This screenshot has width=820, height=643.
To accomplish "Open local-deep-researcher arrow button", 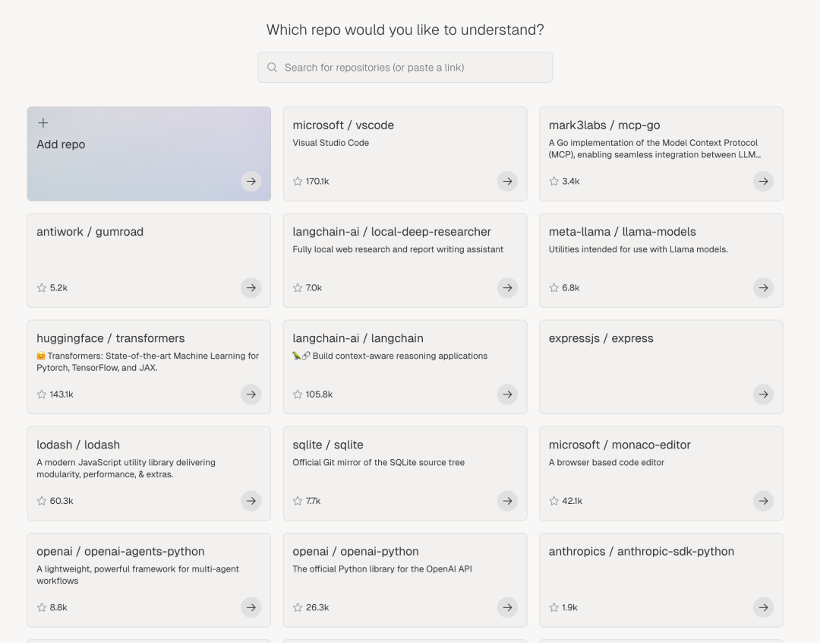I will click(x=507, y=287).
